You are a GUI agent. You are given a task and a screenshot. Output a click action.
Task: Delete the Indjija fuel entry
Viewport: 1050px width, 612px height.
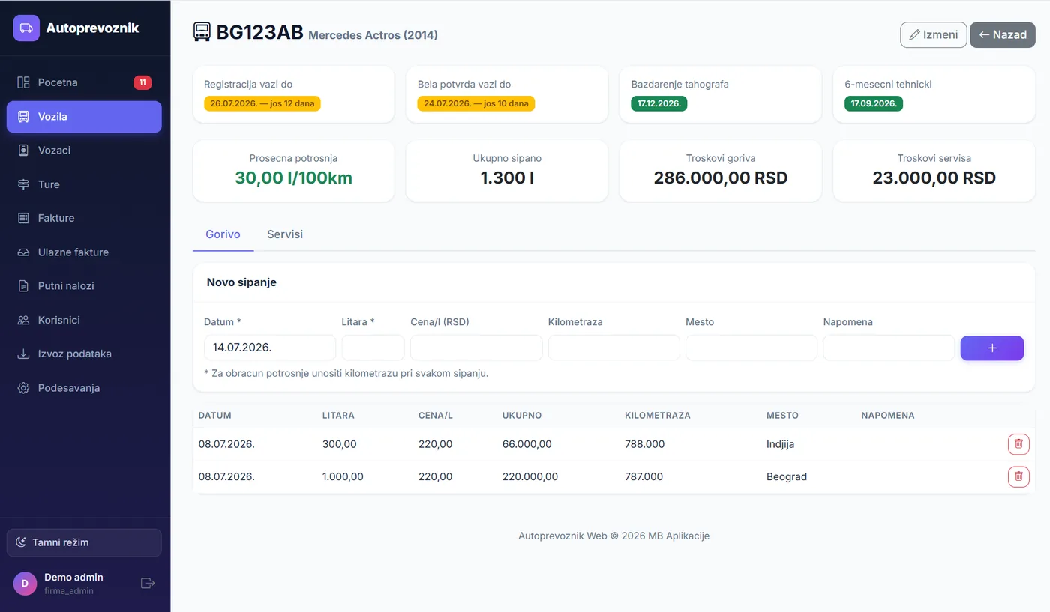[1018, 444]
